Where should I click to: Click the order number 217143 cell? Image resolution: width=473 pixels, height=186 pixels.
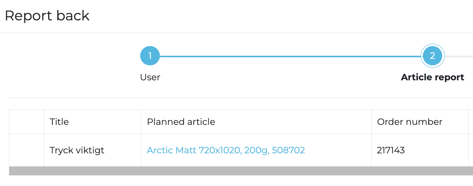tap(391, 150)
